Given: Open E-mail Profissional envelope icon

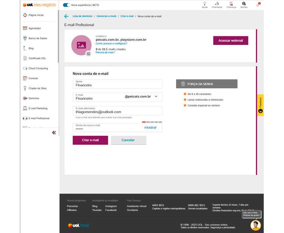Looking at the screenshot, I should 25,118.
